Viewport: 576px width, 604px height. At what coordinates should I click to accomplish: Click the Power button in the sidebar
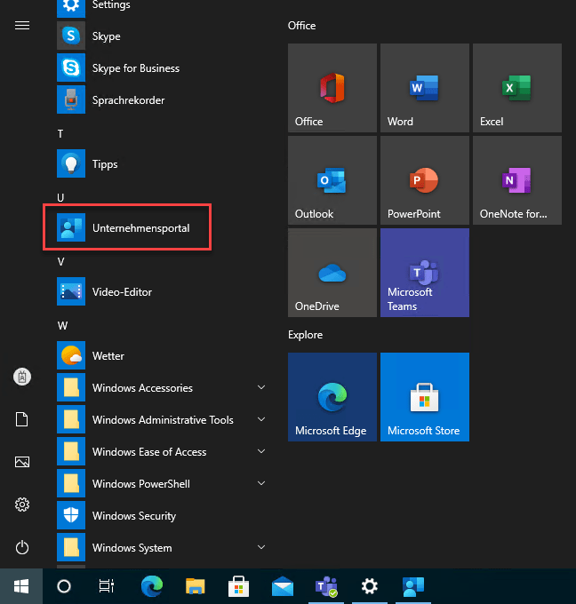(x=22, y=547)
